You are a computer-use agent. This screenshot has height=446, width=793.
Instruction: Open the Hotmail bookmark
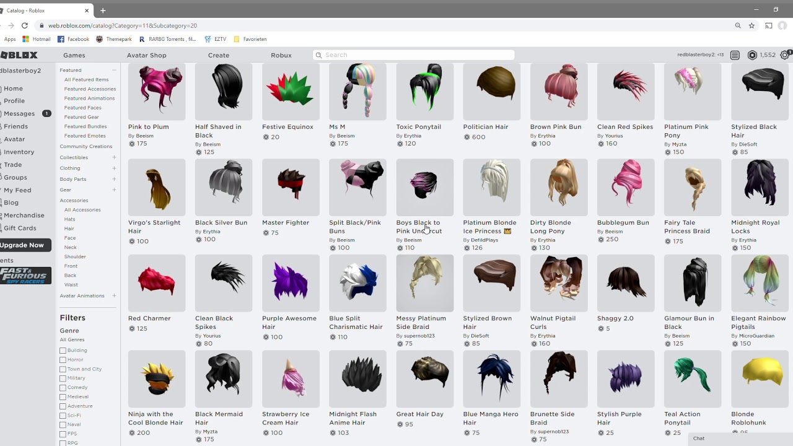36,39
